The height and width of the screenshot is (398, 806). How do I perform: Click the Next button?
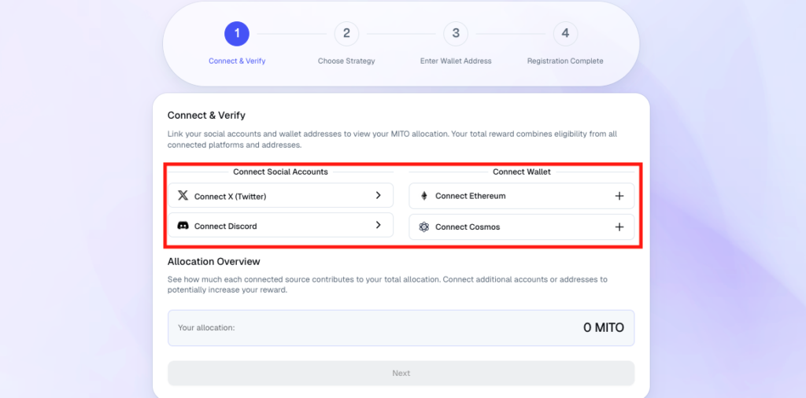(x=401, y=374)
